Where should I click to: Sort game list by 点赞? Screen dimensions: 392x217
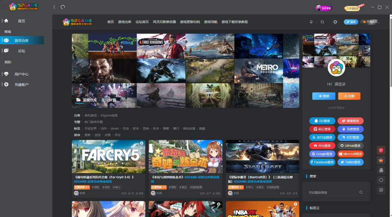[x=108, y=135]
